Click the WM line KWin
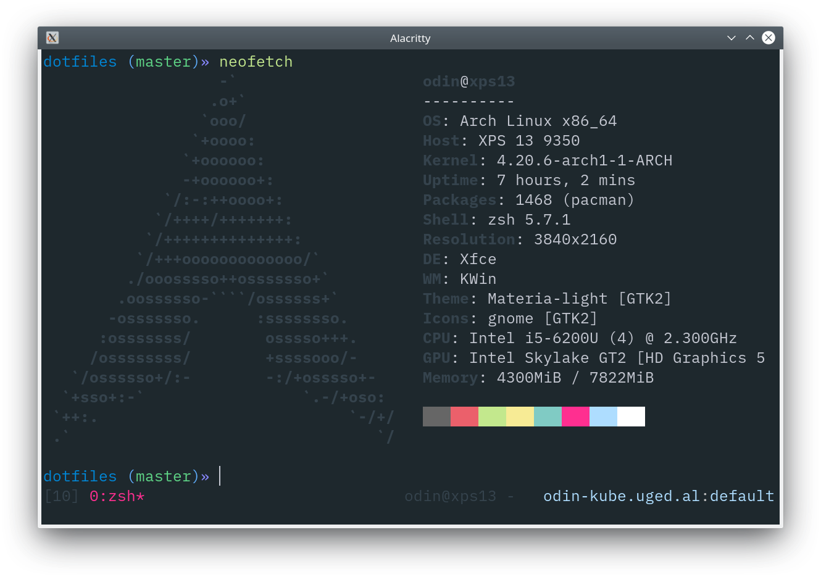This screenshot has height=577, width=821. (460, 279)
